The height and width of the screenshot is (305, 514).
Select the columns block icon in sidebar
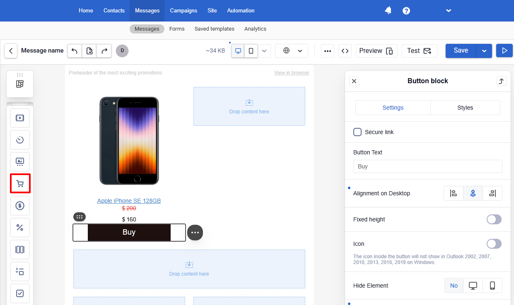click(x=20, y=250)
